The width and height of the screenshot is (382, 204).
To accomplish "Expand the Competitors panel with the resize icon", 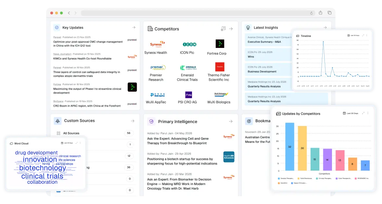I will pyautogui.click(x=223, y=28).
